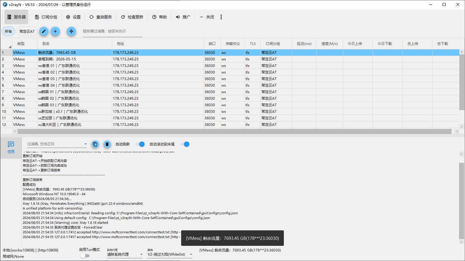Sort by the 延迟(ms) column header

[x=304, y=44]
